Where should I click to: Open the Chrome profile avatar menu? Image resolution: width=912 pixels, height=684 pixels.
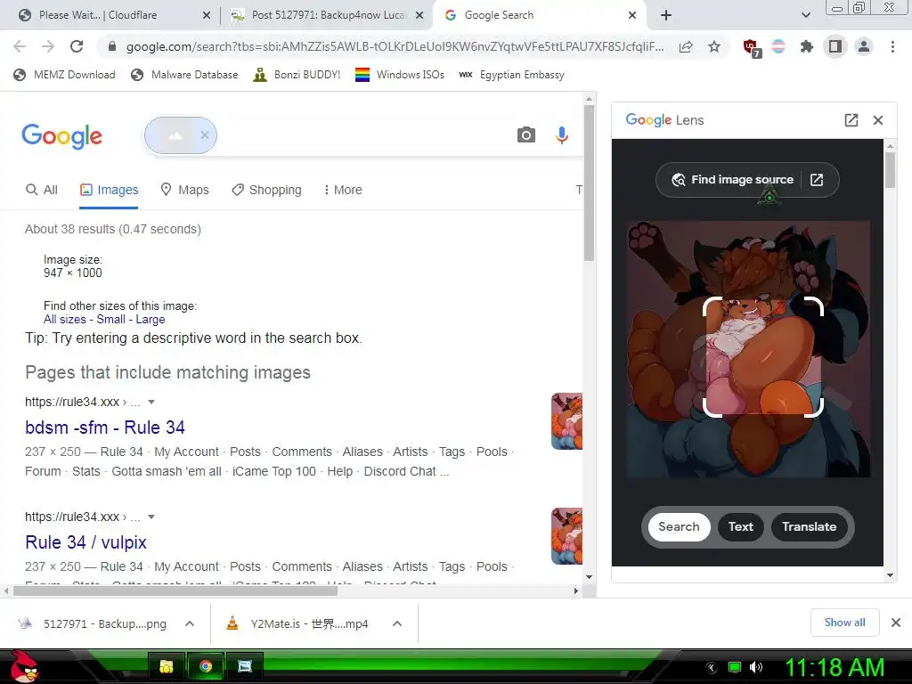tap(864, 46)
